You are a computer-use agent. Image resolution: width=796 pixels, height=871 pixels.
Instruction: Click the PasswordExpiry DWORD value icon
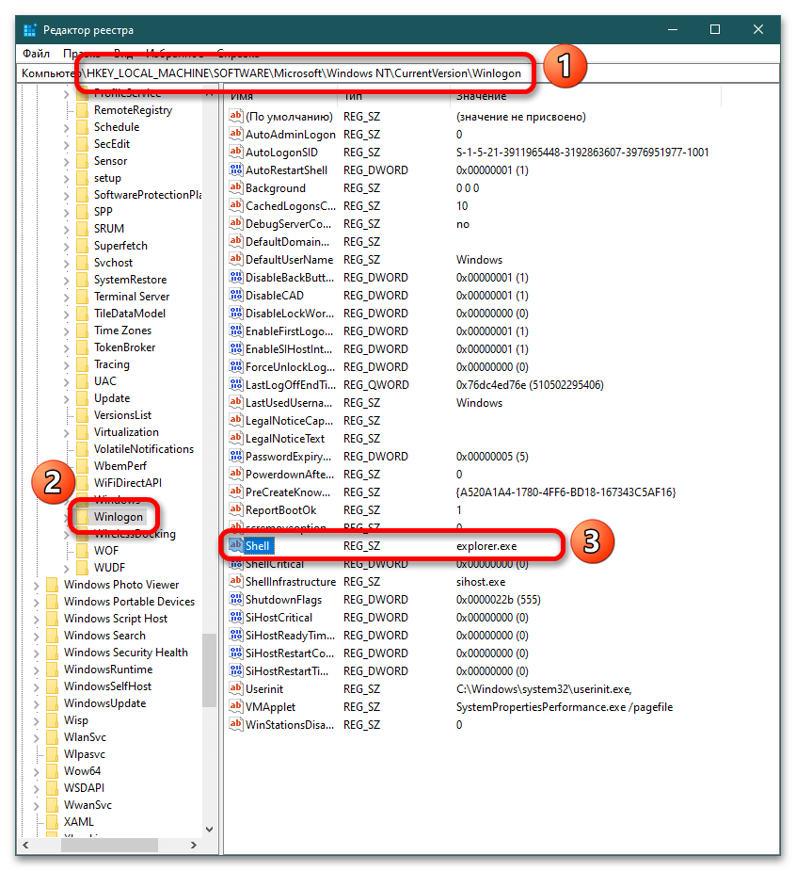[x=236, y=456]
